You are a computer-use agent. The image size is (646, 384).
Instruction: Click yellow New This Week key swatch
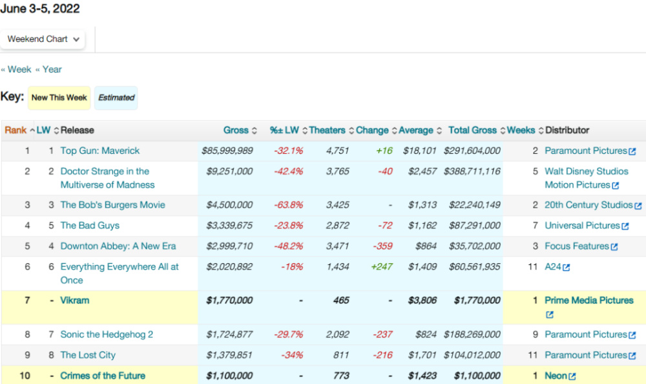(59, 98)
